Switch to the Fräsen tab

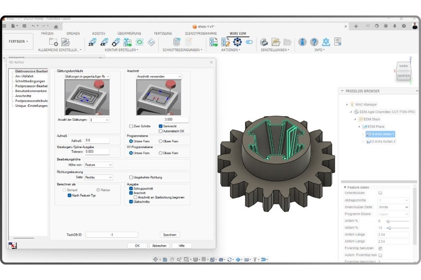pos(47,34)
